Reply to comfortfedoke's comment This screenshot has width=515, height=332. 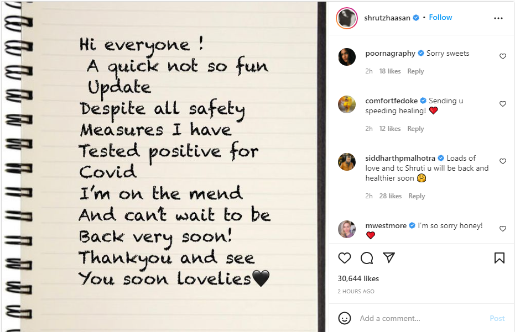point(415,129)
